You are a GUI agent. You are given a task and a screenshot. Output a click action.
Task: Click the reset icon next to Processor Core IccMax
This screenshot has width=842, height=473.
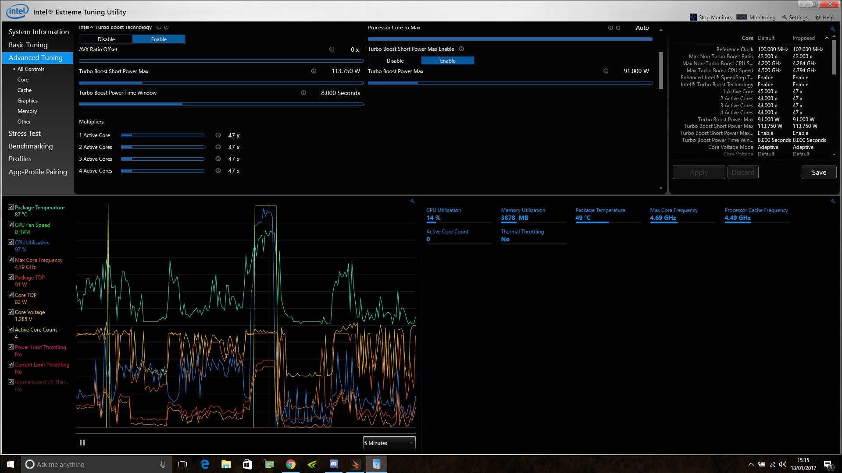tap(618, 28)
